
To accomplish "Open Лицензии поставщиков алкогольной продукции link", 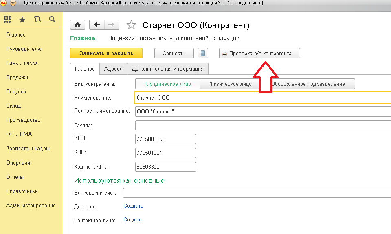I will point(174,39).
